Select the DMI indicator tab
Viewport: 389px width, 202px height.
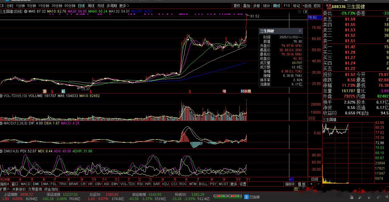coord(36,184)
